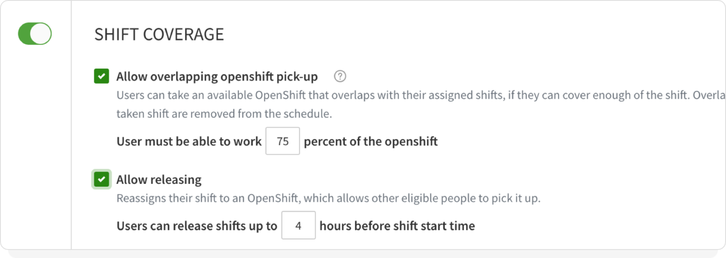Click the "percent of the openshift" text

point(371,141)
